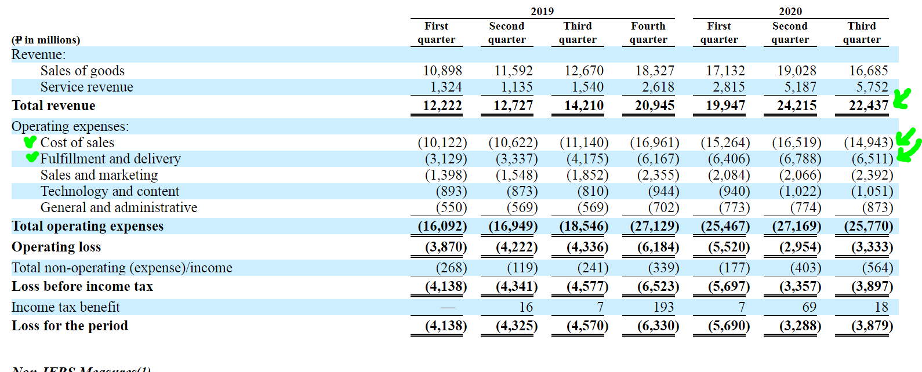The image size is (922, 372).
Task: Click the 2020 Third quarter column header
Action: tap(862, 32)
